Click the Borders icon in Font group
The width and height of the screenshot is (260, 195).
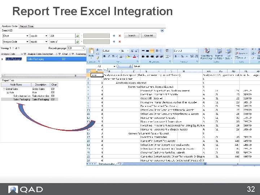point(121,57)
